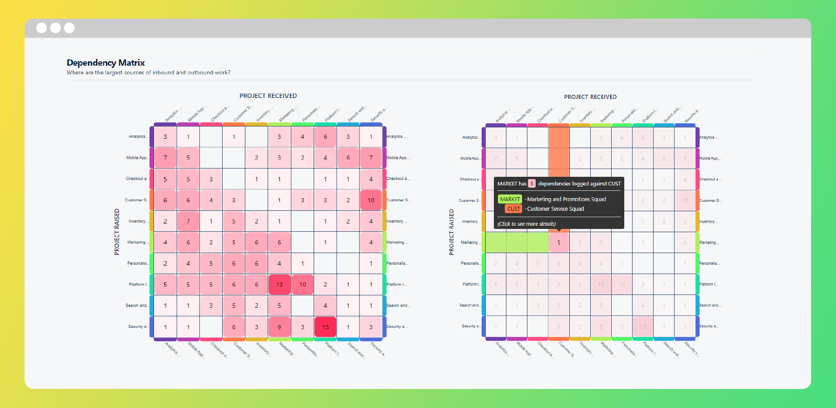Image resolution: width=836 pixels, height=408 pixels.
Task: Click the pink 5 badge in tooltip header
Action: 532,184
